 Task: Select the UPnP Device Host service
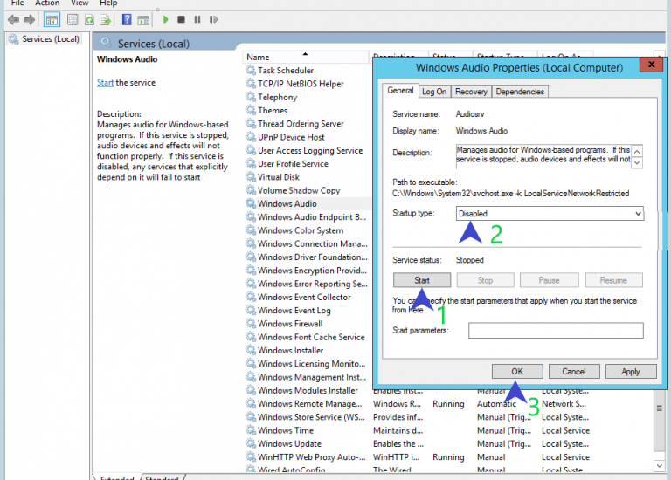(291, 137)
